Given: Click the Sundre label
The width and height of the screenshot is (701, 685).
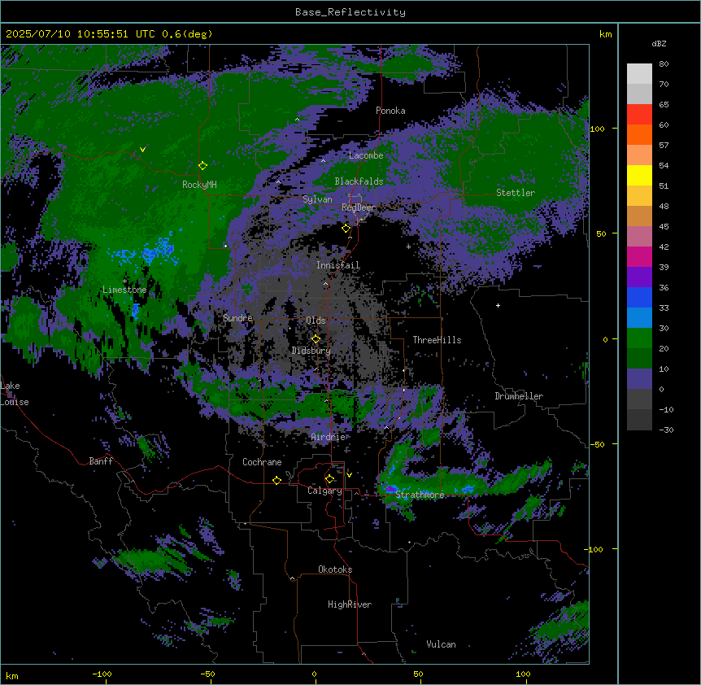Looking at the screenshot, I should pyautogui.click(x=237, y=318).
